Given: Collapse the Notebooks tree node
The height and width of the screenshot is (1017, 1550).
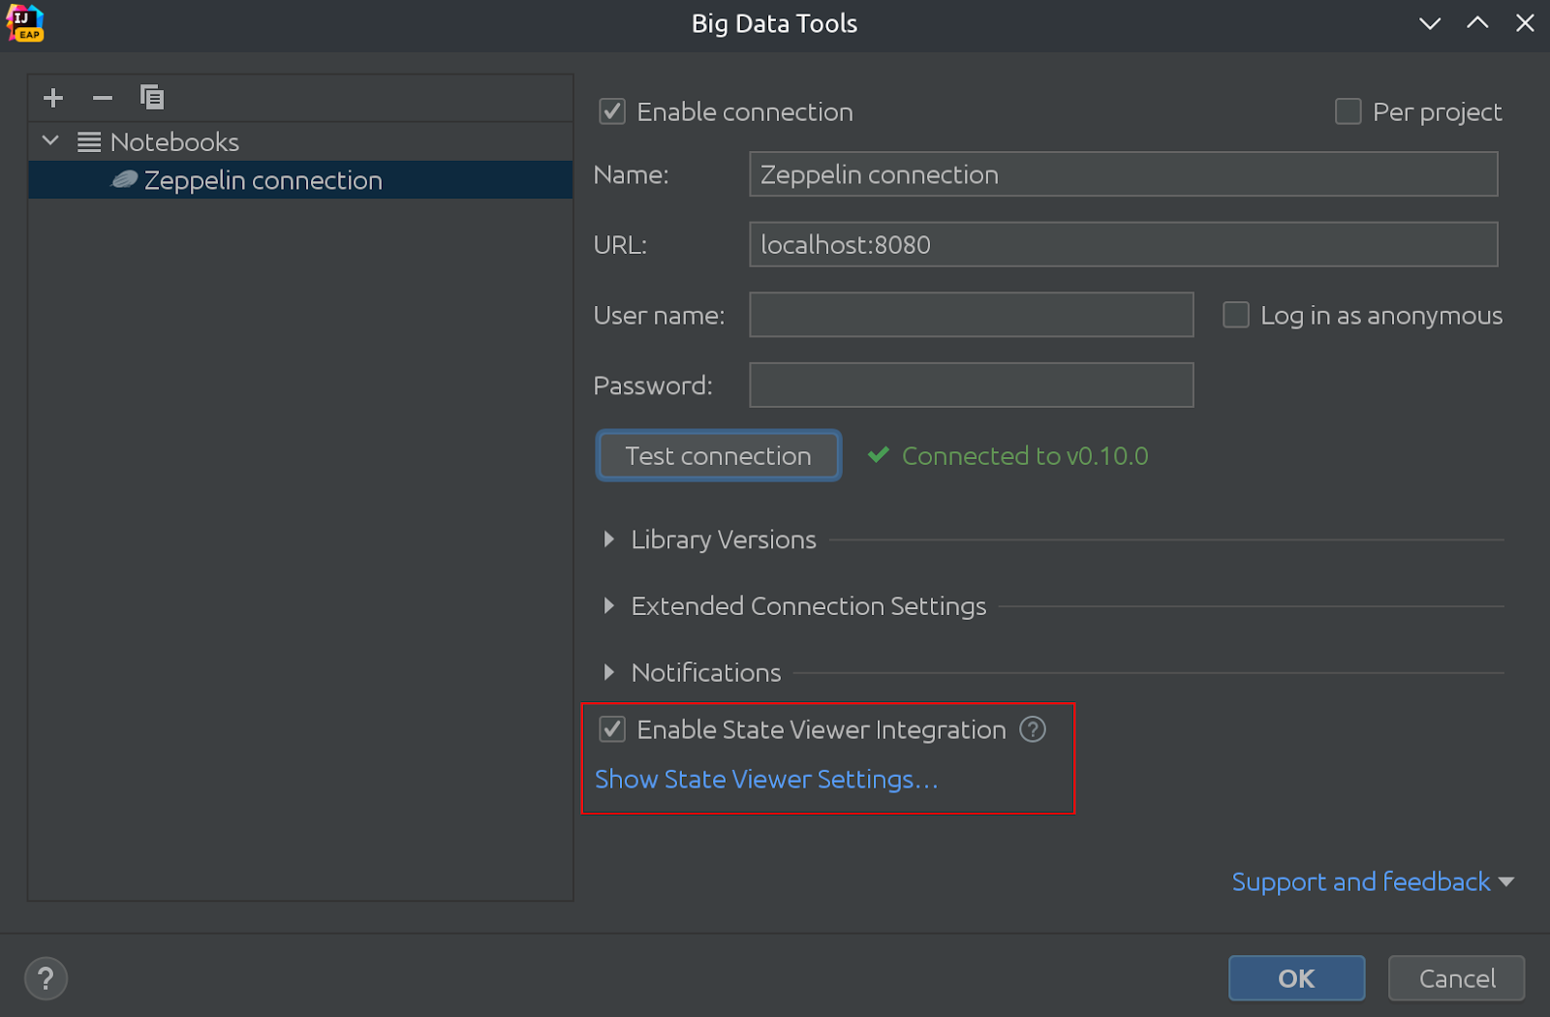Looking at the screenshot, I should [x=51, y=142].
